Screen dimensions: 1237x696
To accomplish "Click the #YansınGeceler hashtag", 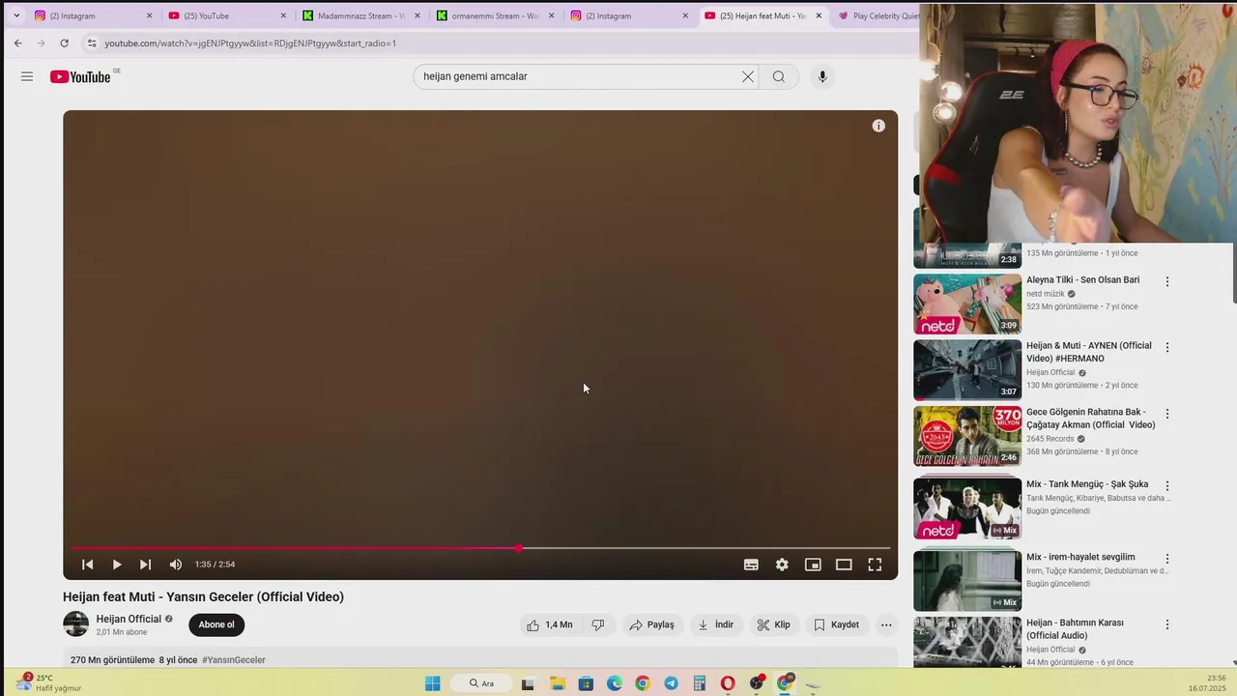I will [234, 660].
